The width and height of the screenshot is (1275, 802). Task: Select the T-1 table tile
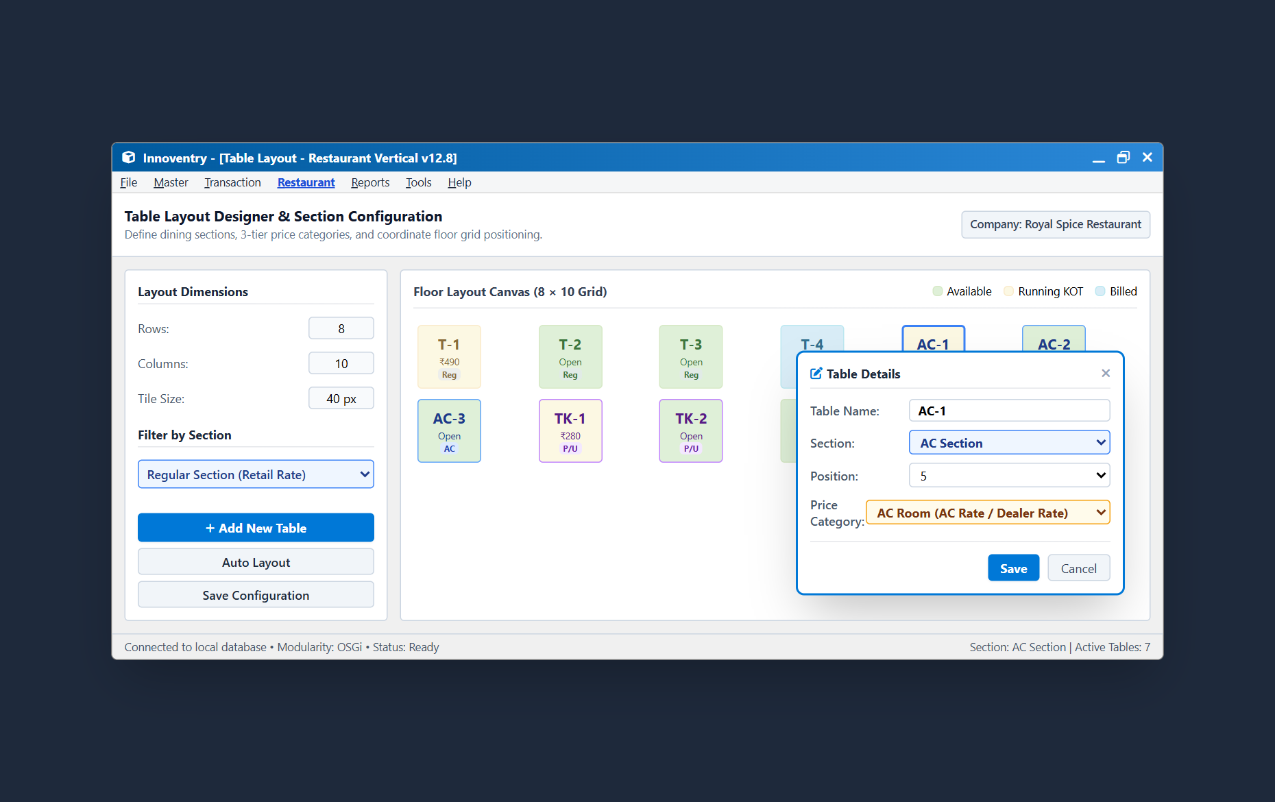click(449, 357)
